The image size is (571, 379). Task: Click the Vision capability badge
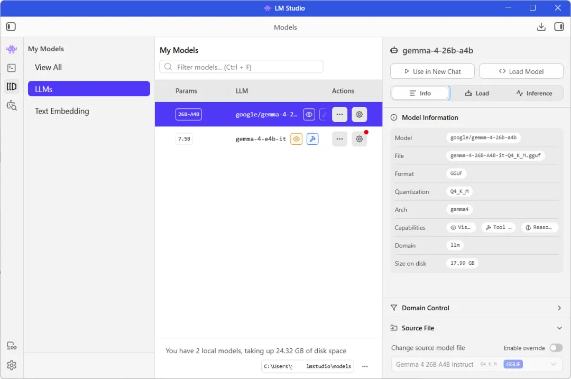[x=461, y=227]
